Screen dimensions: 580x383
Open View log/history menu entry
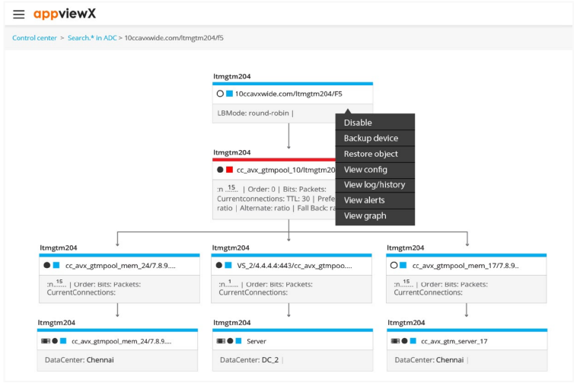click(x=374, y=185)
